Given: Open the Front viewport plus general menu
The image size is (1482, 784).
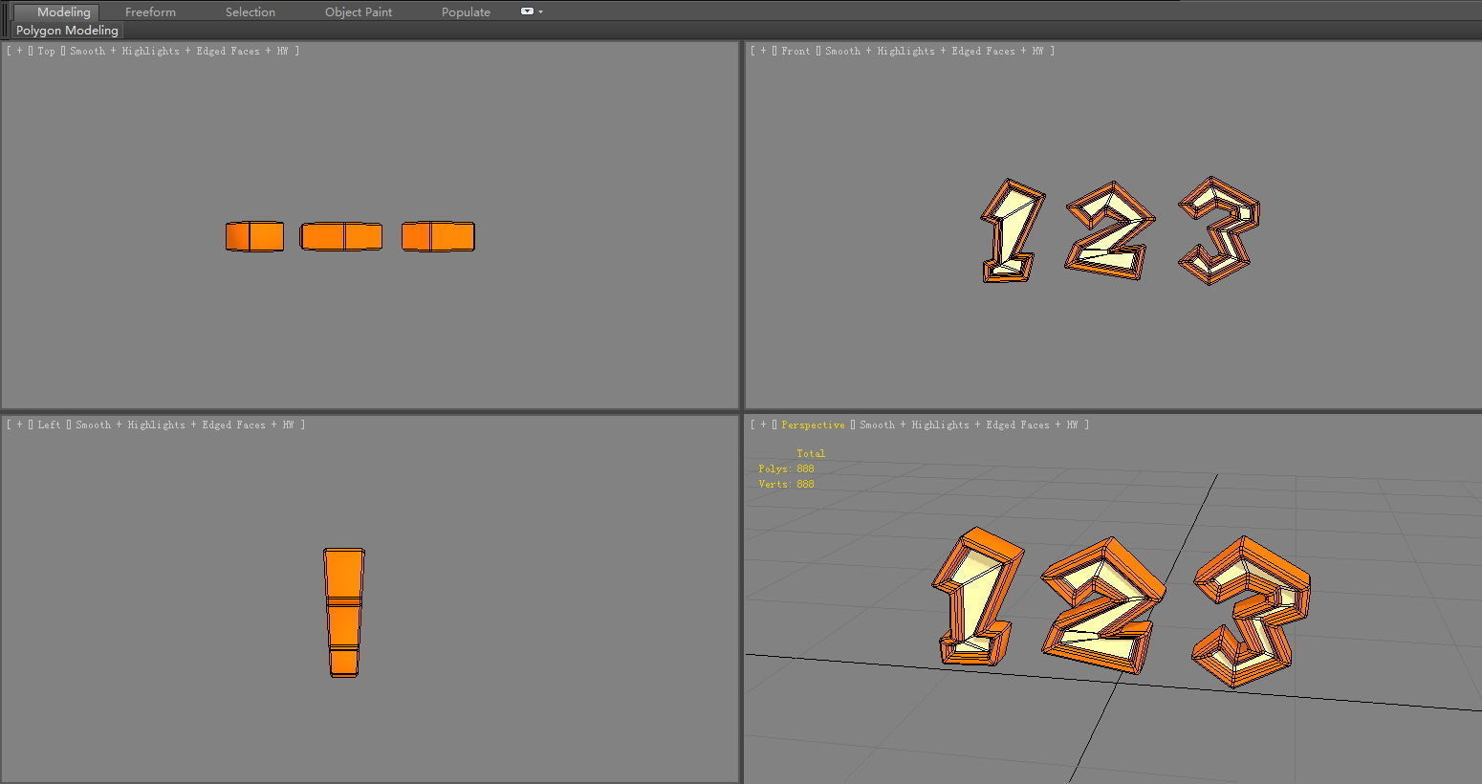Looking at the screenshot, I should (x=763, y=52).
